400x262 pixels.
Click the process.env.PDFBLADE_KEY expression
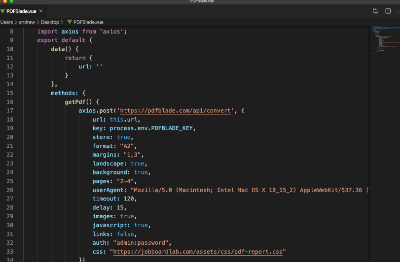(151, 129)
